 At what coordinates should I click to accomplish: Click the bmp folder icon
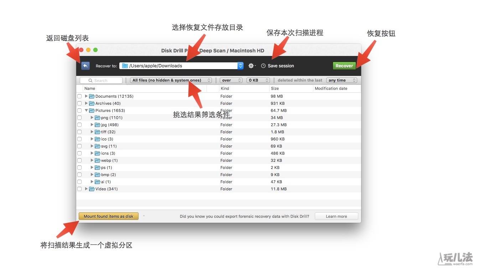(x=98, y=175)
